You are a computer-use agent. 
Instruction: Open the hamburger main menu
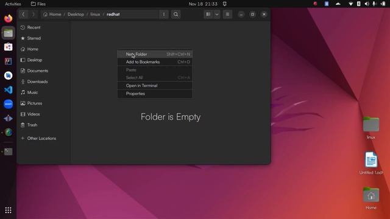point(227,15)
